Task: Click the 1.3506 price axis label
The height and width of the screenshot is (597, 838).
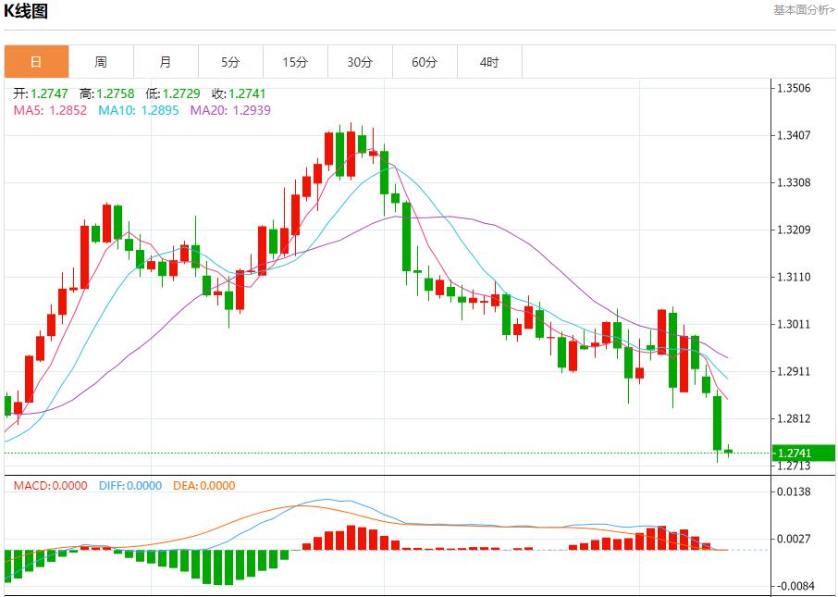Action: tap(795, 89)
